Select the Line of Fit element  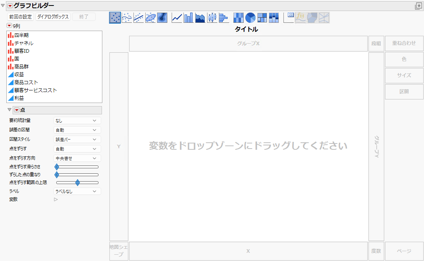(x=139, y=18)
